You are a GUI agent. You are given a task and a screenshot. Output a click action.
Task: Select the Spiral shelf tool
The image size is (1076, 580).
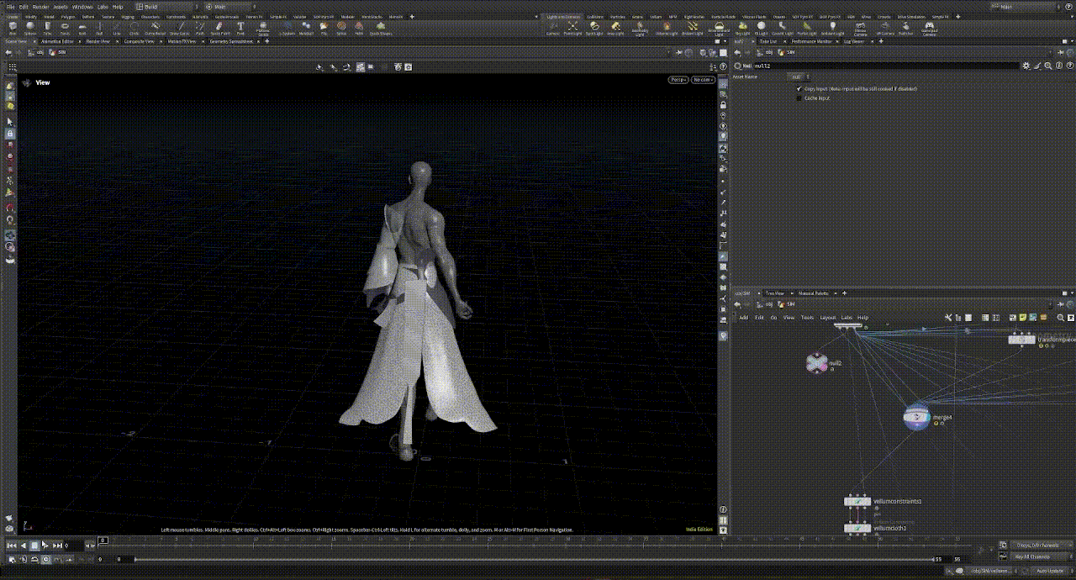(341, 27)
